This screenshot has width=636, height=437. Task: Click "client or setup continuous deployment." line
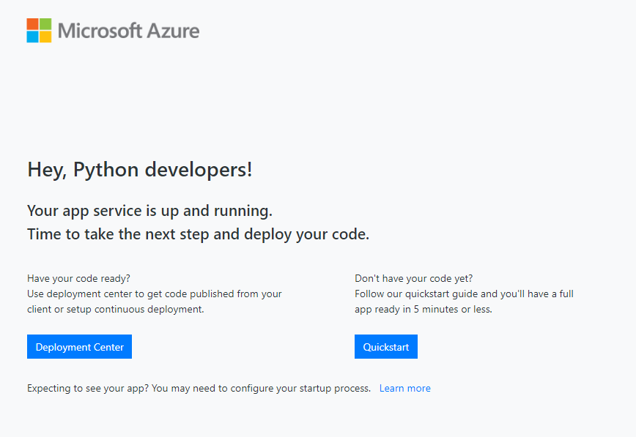click(116, 310)
